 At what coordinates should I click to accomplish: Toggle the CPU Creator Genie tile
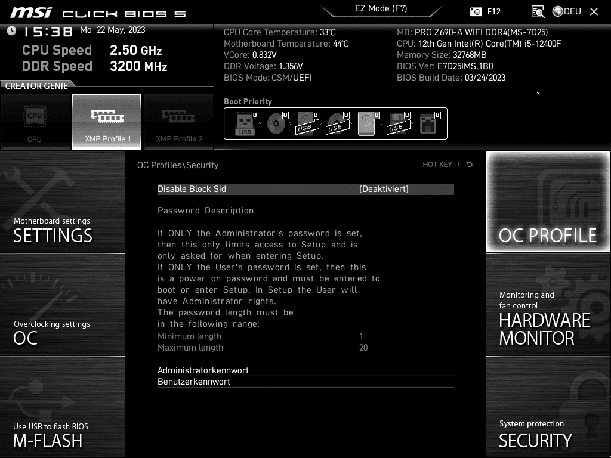pos(35,122)
